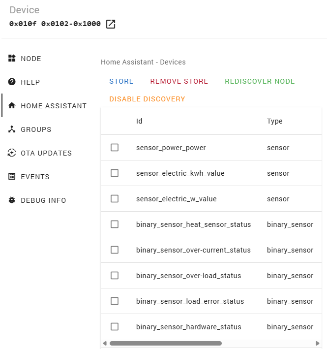
Task: Sort table by Id column header
Action: click(139, 121)
